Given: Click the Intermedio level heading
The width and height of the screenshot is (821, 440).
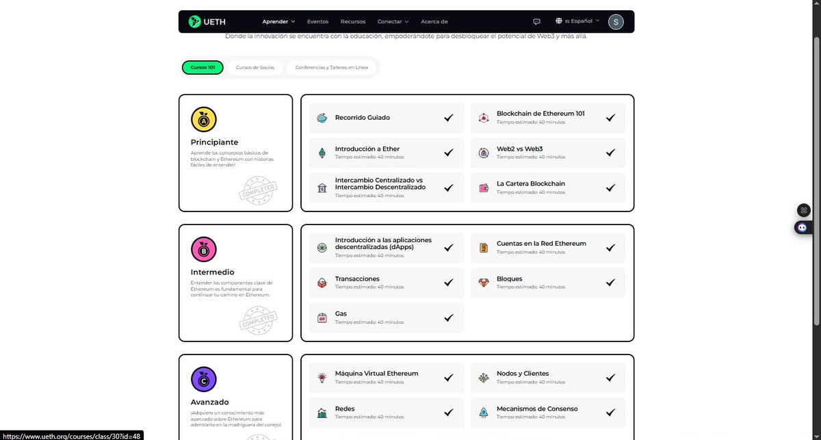Looking at the screenshot, I should point(212,272).
